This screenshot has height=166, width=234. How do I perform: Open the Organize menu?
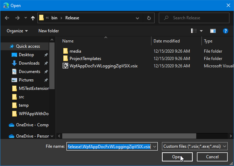(17, 31)
